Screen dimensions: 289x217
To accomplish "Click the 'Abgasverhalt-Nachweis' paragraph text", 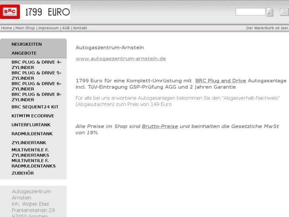I will [178, 101].
